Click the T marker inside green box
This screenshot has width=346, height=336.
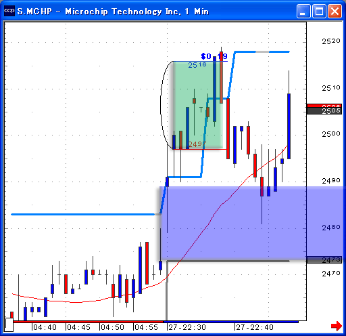[x=201, y=110]
